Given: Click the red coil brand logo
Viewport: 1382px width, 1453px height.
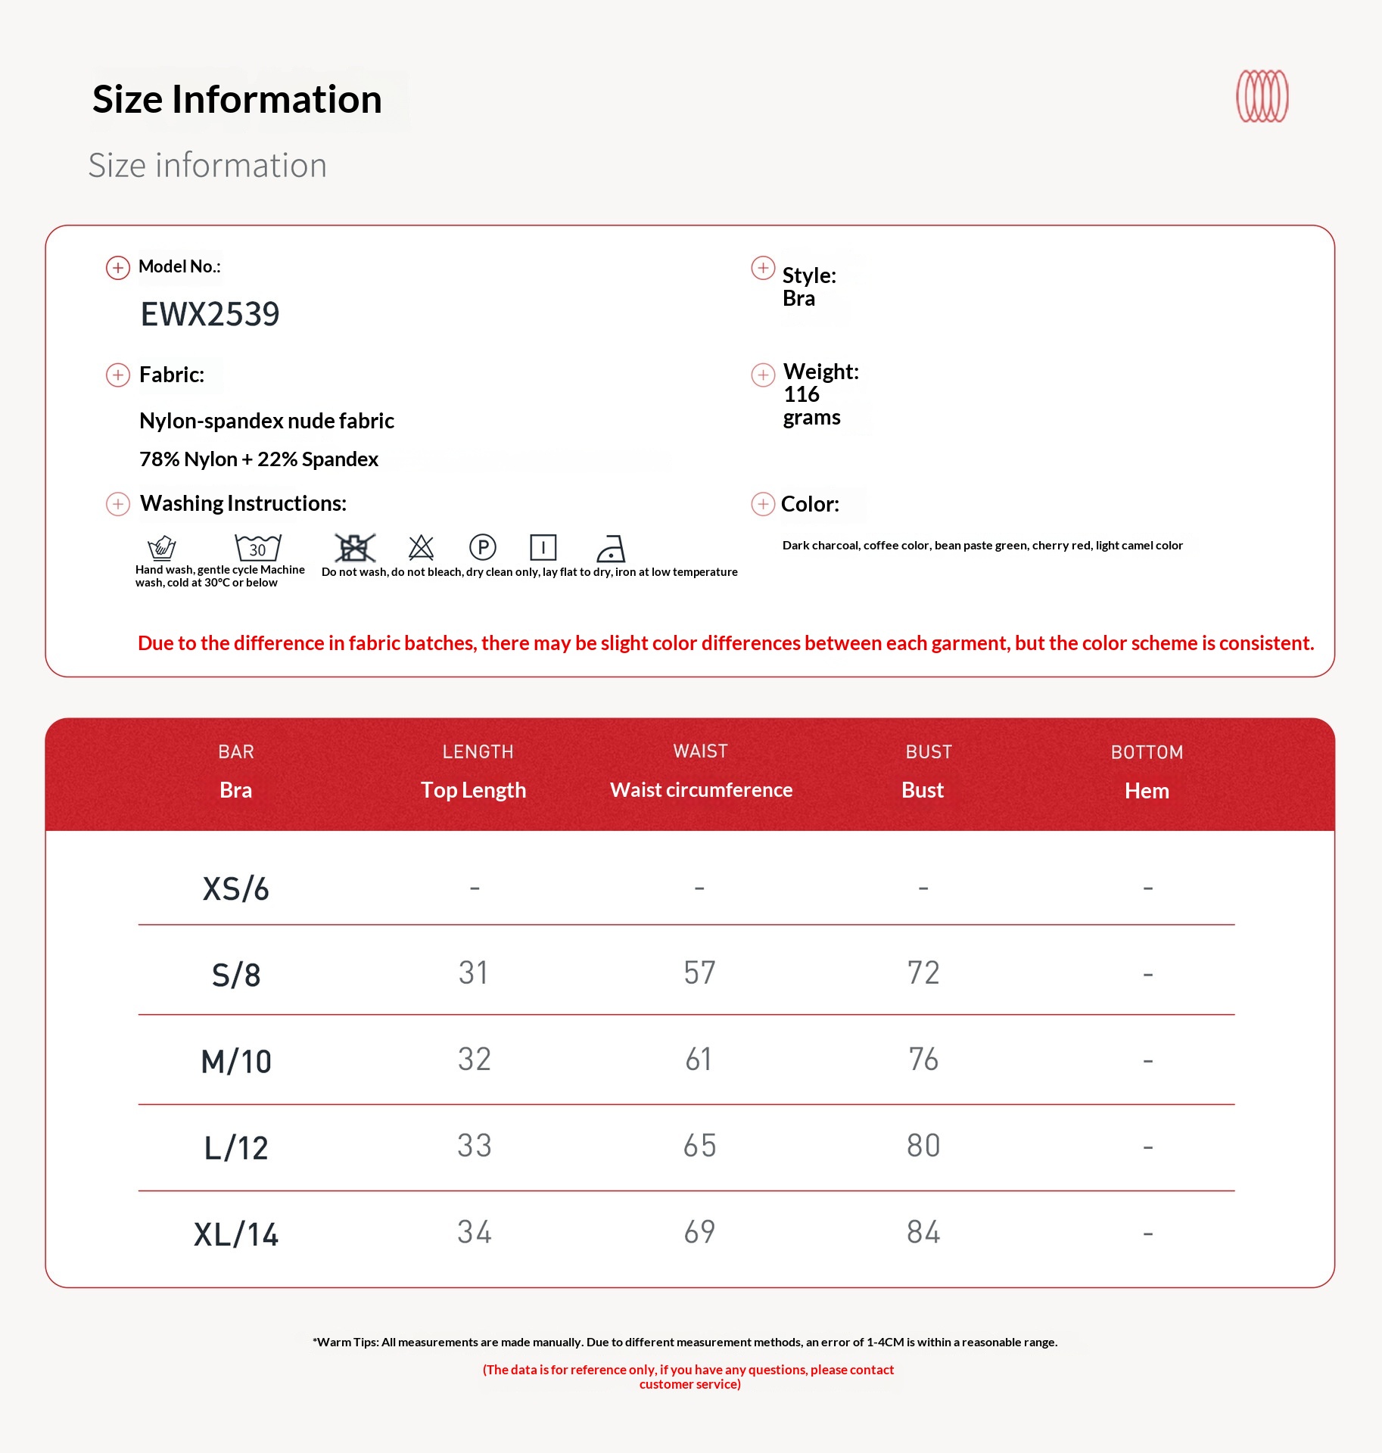Looking at the screenshot, I should (x=1262, y=96).
